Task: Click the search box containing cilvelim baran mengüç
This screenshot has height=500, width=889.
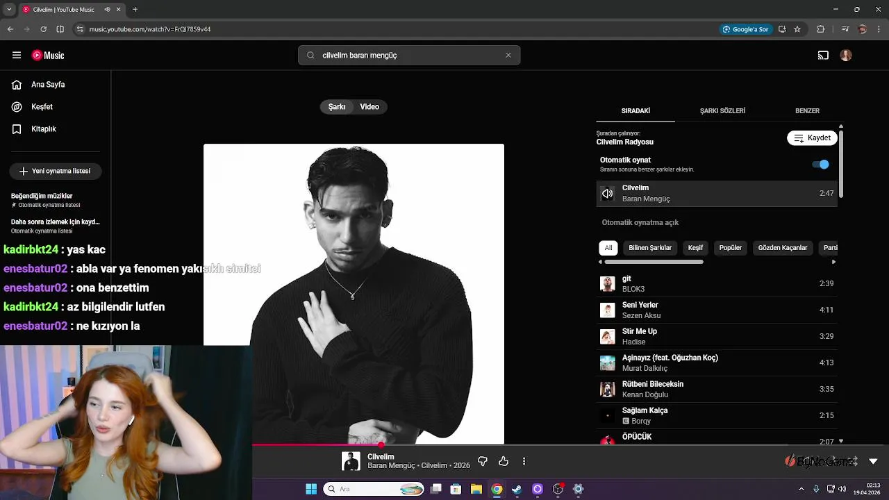Action: (409, 56)
